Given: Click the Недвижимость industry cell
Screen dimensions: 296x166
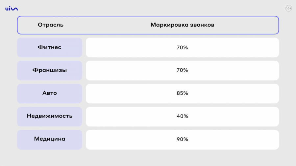Looking at the screenshot, I should (x=50, y=116).
